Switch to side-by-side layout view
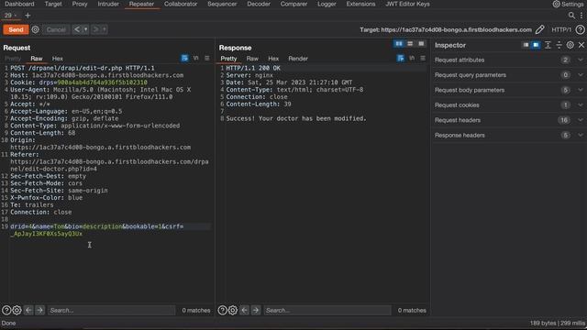The width and height of the screenshot is (587, 330). click(x=399, y=44)
